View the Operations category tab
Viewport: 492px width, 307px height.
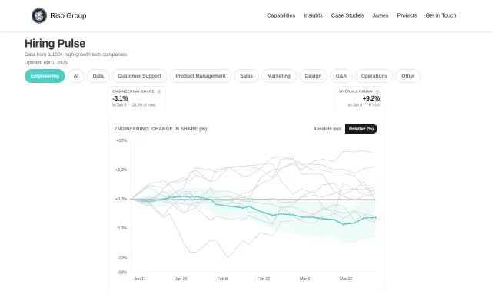pyautogui.click(x=374, y=76)
